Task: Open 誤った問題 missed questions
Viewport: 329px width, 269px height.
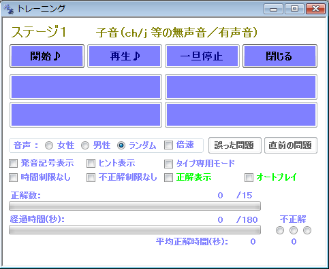Action: pos(235,145)
